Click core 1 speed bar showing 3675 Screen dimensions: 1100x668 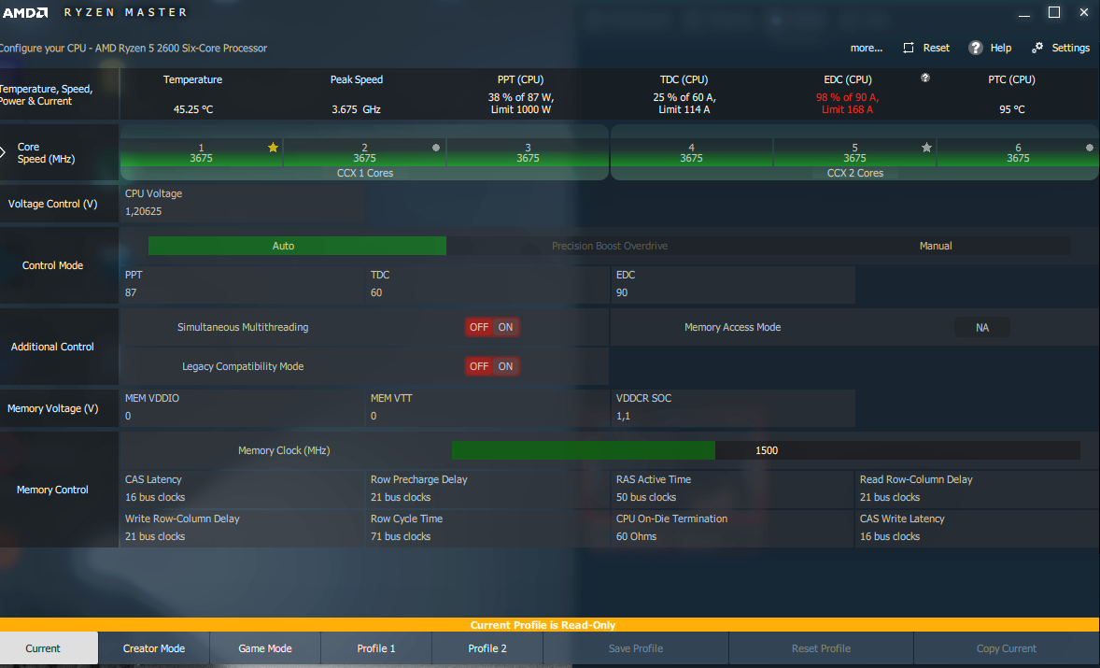point(202,153)
